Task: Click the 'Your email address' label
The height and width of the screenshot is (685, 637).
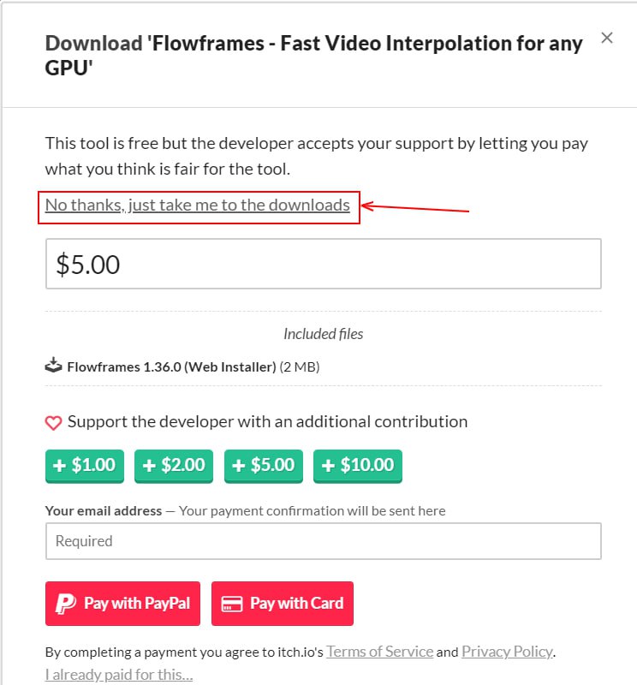Action: tap(104, 511)
